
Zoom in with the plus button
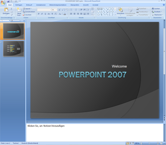point(158,143)
